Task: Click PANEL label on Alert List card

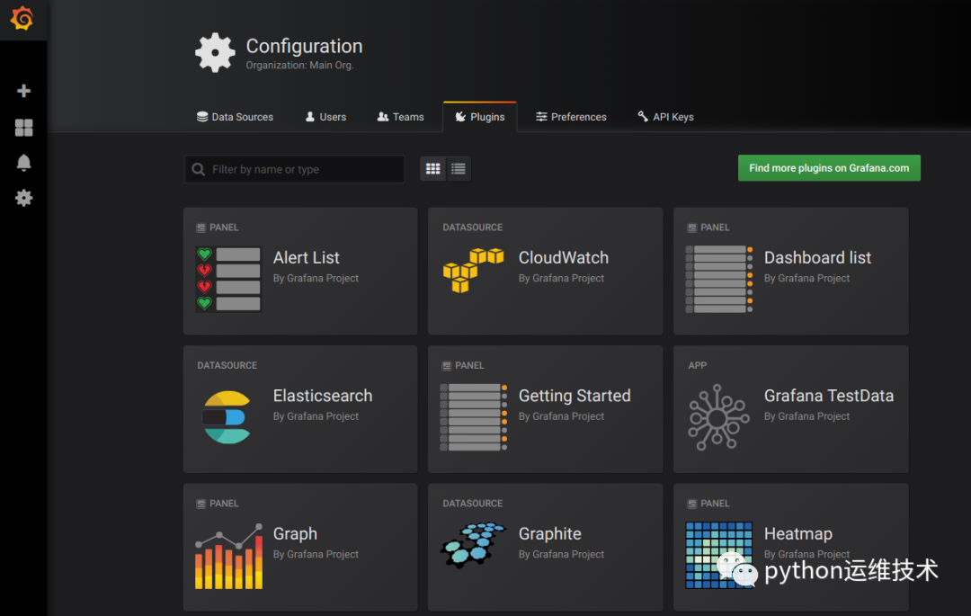Action: (x=224, y=228)
